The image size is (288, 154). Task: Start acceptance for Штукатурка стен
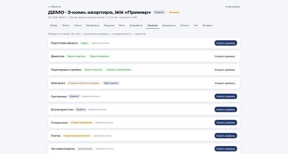click(x=226, y=109)
